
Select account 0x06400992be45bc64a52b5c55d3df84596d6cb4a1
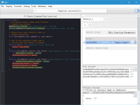coord(108,69)
